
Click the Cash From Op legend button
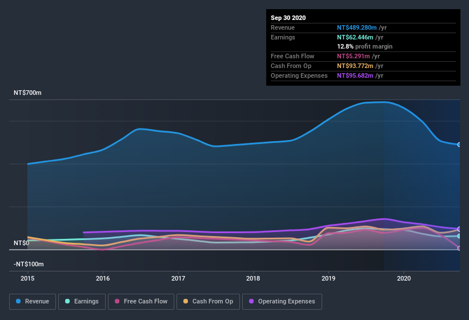point(208,301)
